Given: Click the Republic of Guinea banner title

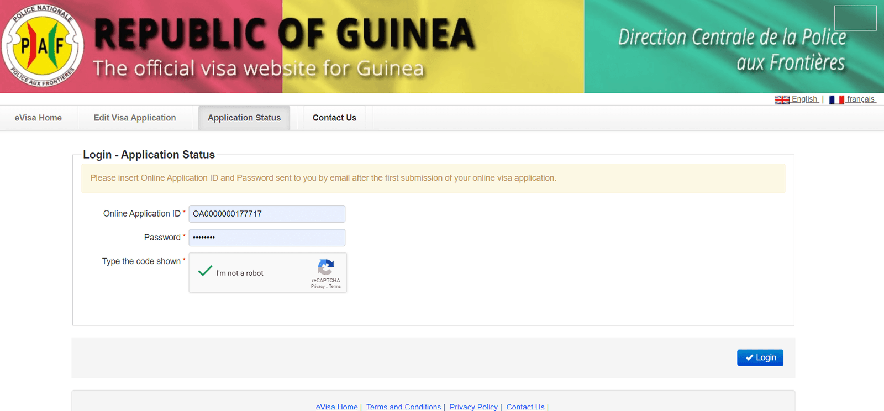Looking at the screenshot, I should click(x=285, y=33).
